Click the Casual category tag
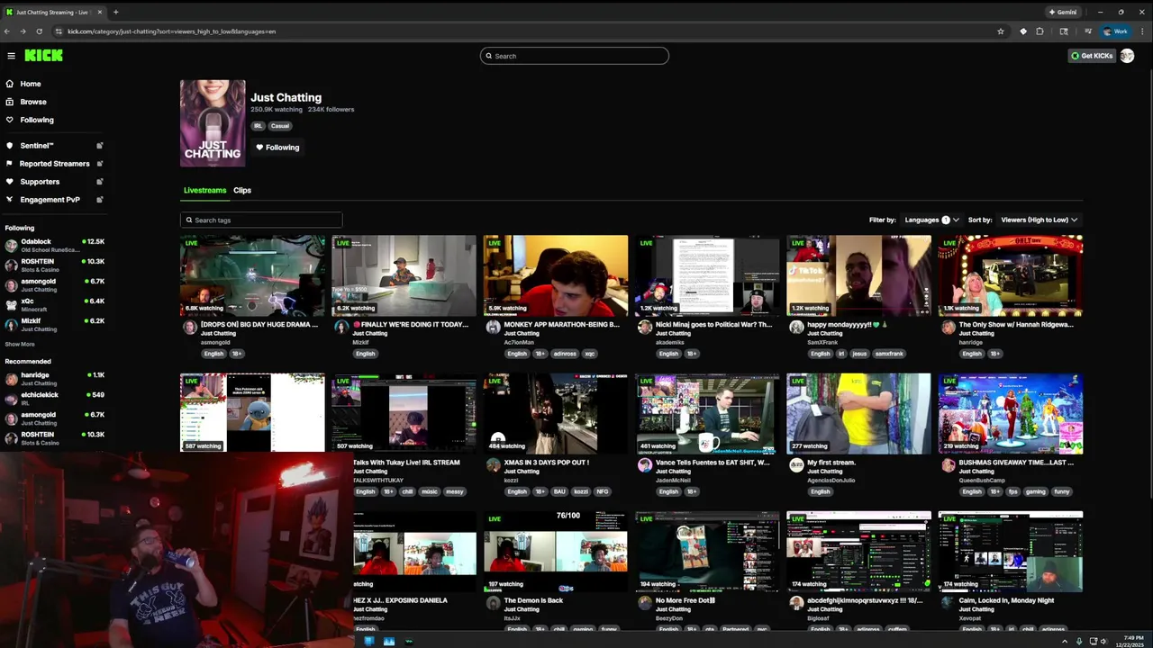 click(280, 126)
